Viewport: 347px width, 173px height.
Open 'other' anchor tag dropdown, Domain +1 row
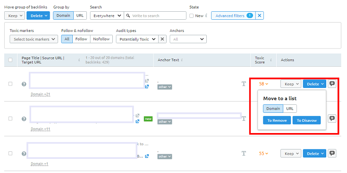pos(165,157)
